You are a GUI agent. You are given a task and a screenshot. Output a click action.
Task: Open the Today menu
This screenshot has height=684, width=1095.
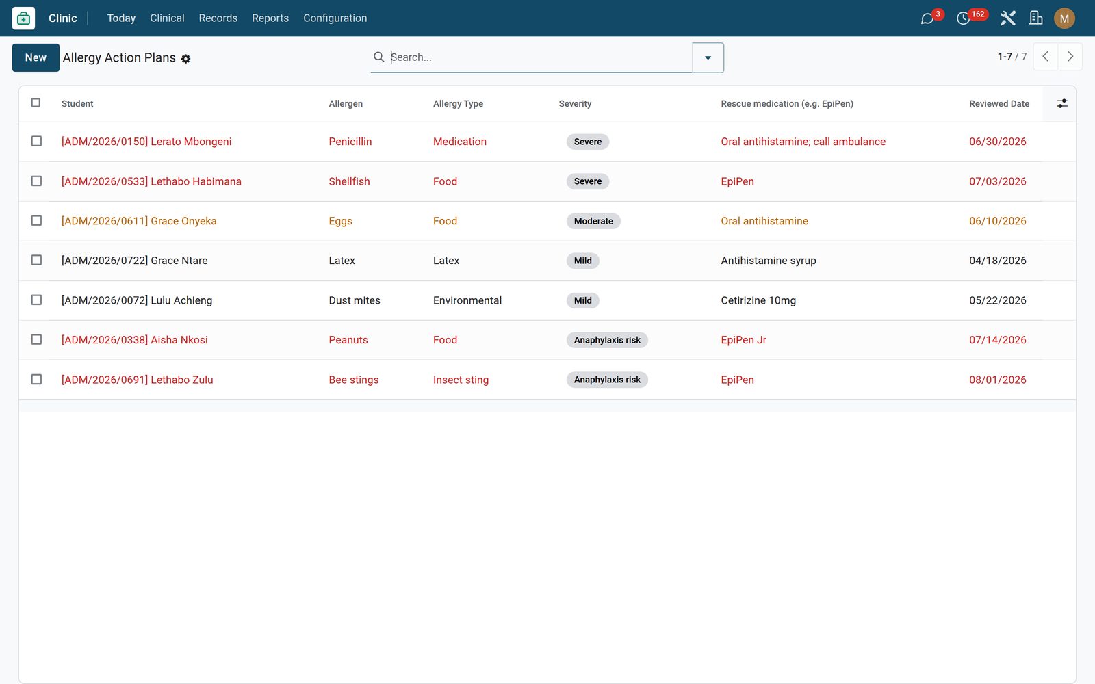121,18
